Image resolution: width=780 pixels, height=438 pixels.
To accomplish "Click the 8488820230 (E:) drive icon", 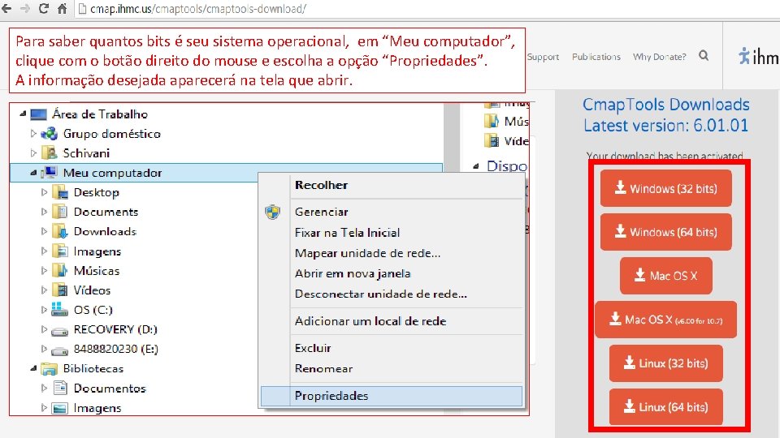I will pos(59,350).
